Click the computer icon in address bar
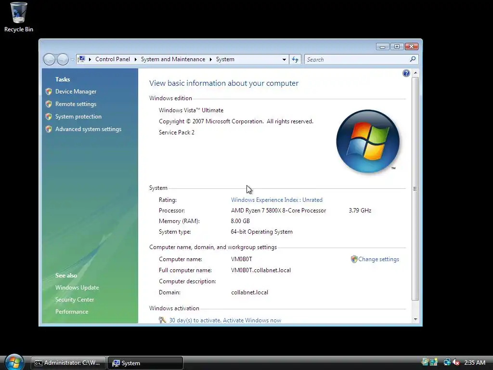The width and height of the screenshot is (493, 370). click(81, 59)
